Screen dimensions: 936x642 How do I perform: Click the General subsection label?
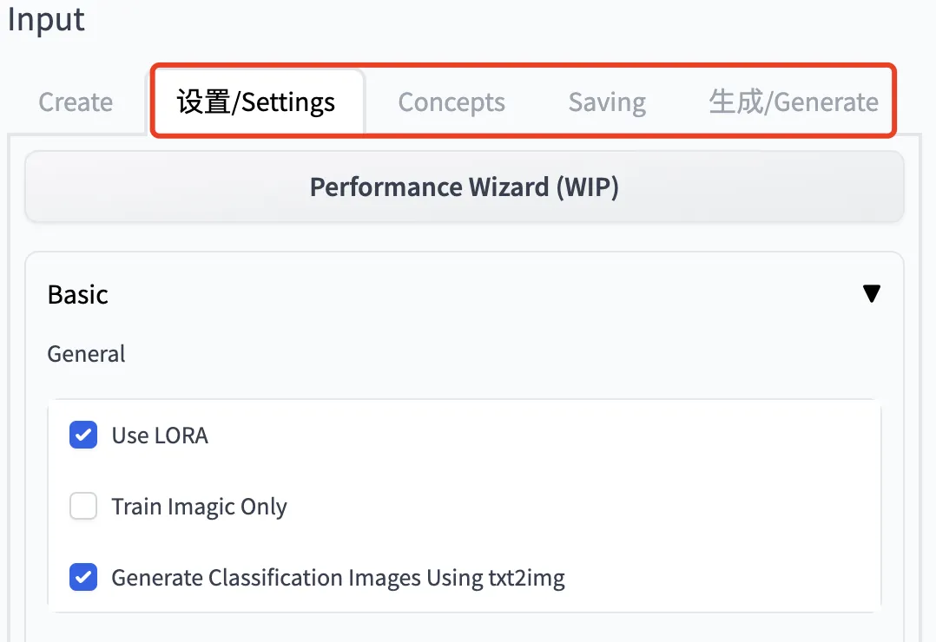tap(86, 354)
